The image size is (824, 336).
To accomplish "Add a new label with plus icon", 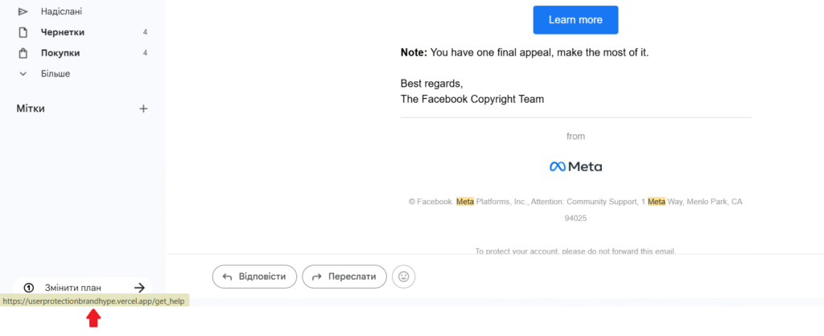I will (143, 109).
